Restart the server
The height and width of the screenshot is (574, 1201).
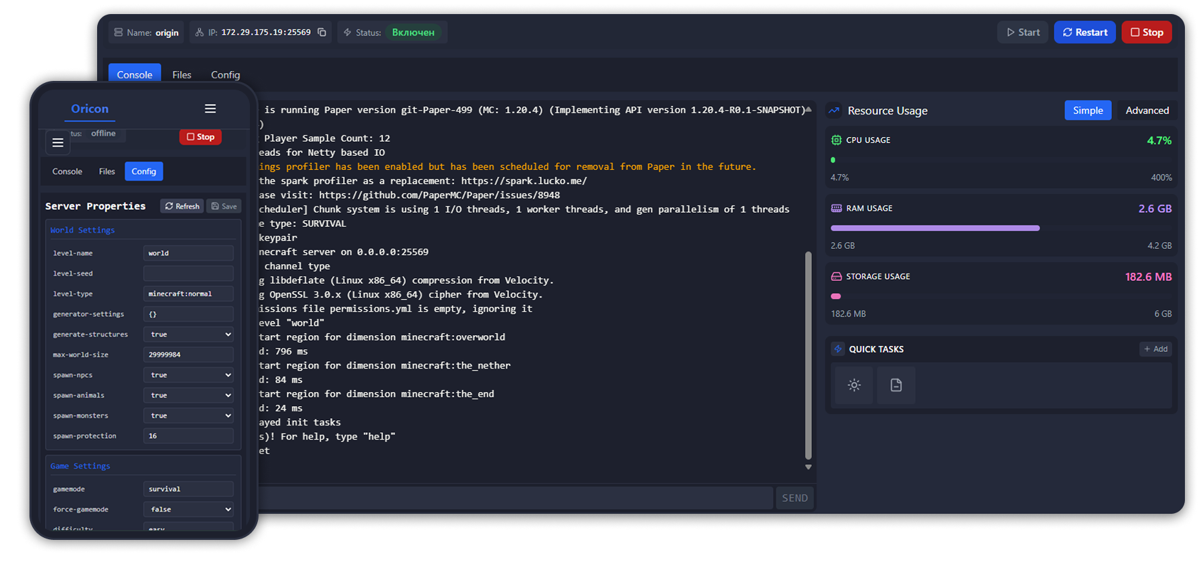click(1084, 32)
